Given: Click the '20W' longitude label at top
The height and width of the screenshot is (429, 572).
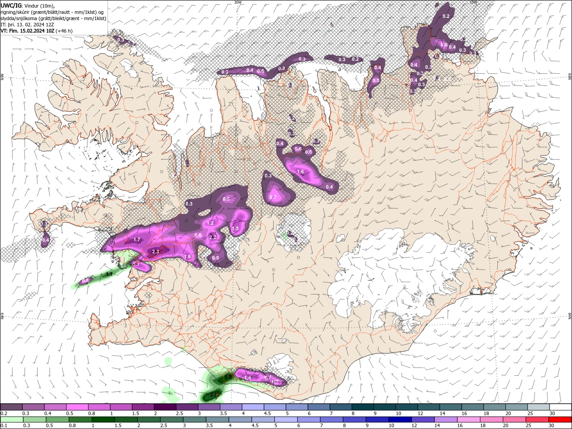Looking at the screenshot, I should coord(238,2).
